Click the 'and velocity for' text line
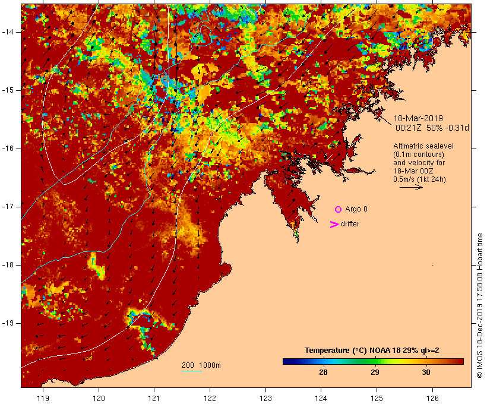 (419, 163)
